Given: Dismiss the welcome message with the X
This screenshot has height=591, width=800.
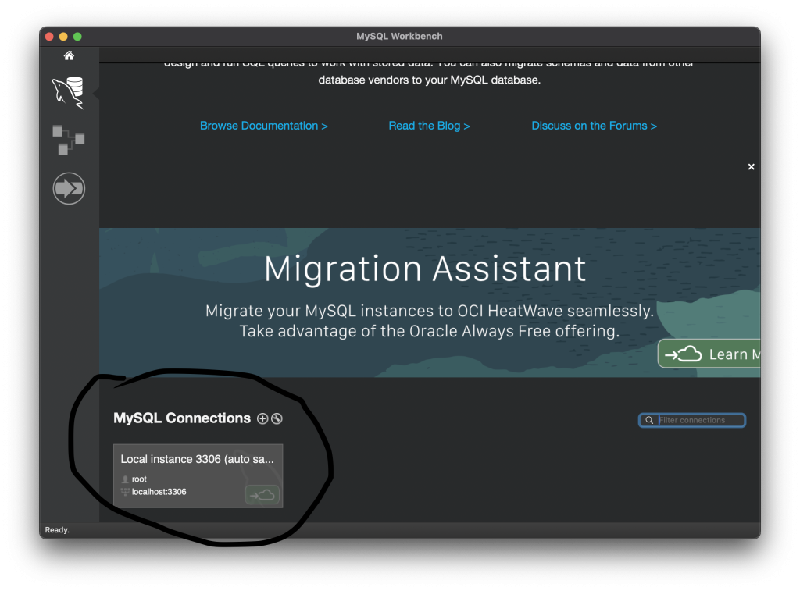Looking at the screenshot, I should tap(752, 167).
